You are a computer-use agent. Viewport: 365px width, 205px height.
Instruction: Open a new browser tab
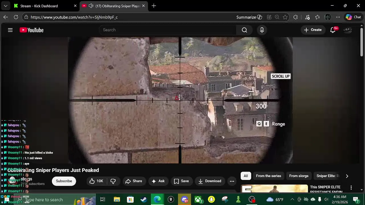coord(154,6)
